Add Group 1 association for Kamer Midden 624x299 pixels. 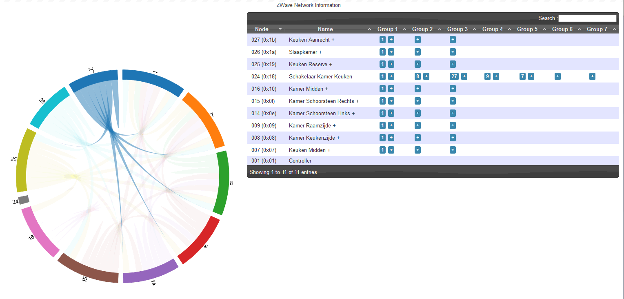391,89
